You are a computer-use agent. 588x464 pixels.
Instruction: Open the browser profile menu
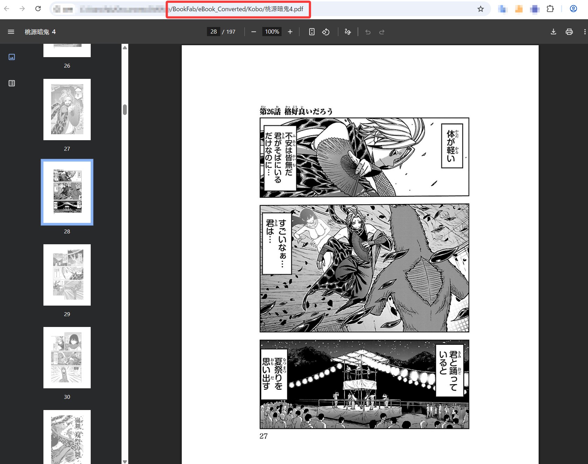pos(573,9)
